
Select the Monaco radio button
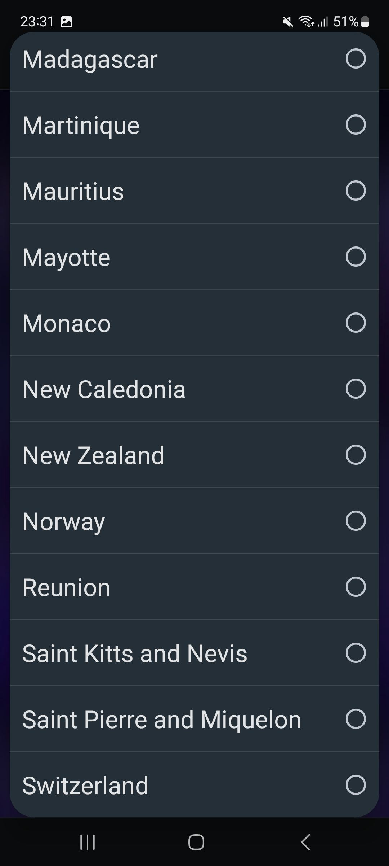pos(356,323)
